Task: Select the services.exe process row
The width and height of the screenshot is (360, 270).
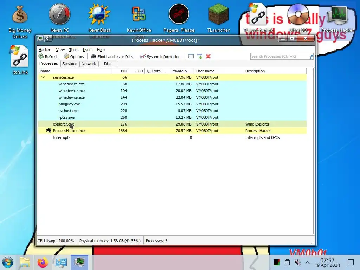Action: coord(172,77)
